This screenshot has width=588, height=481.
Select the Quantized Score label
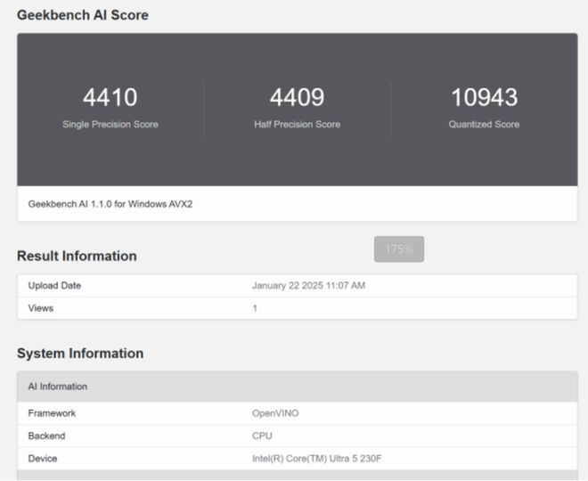pyautogui.click(x=484, y=125)
